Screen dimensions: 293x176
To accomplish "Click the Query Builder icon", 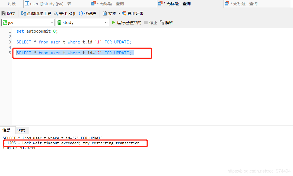I will (23, 13).
